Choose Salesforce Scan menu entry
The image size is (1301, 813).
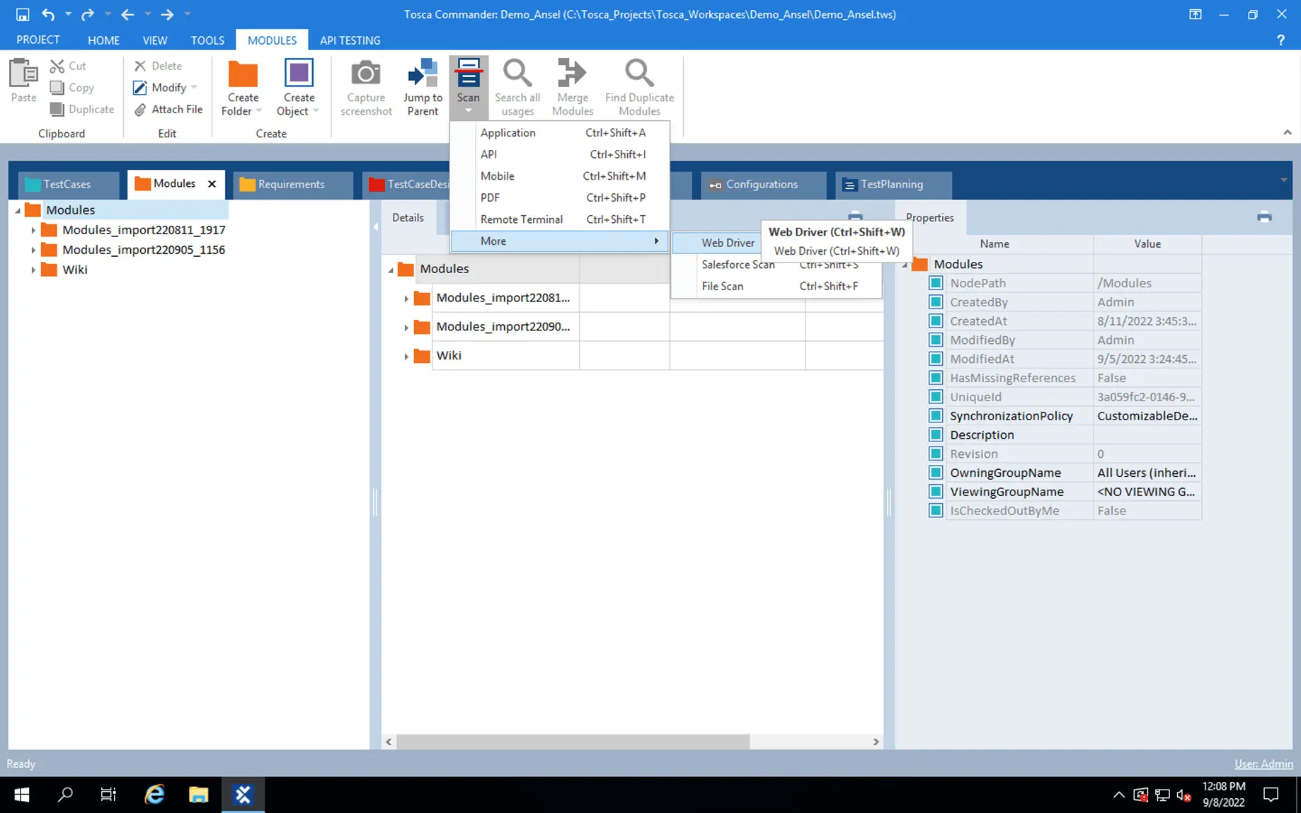click(738, 265)
